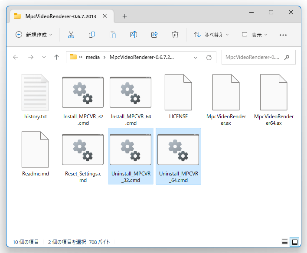Select Install_MPCVR_64.cmd file icon

tap(131, 92)
